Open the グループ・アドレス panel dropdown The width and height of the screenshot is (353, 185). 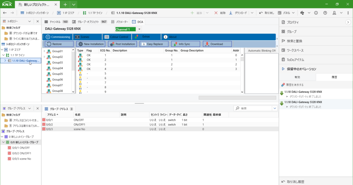30,108
